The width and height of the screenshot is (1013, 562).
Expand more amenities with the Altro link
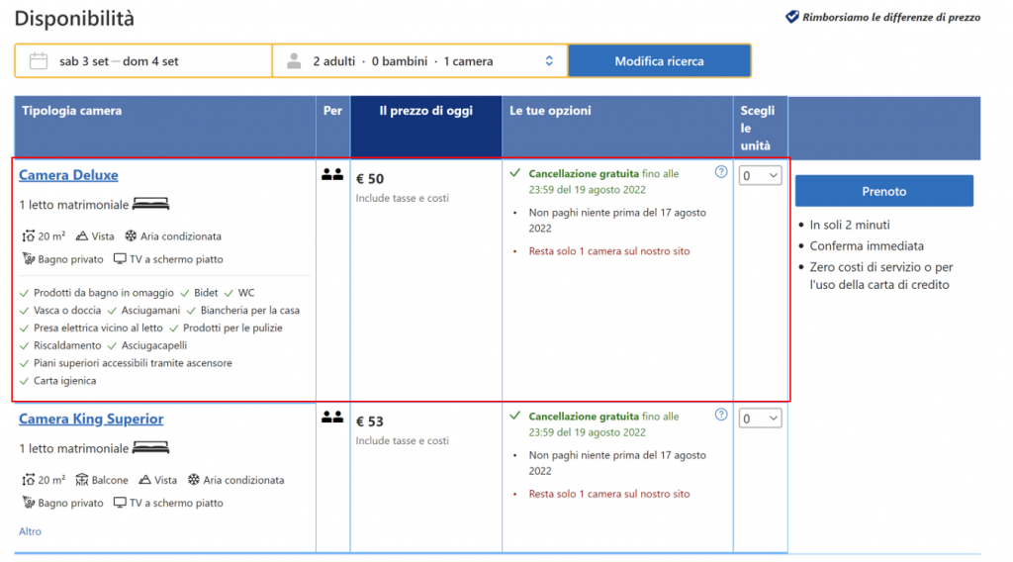click(x=31, y=531)
